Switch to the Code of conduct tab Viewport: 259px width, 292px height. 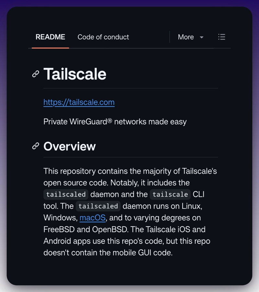point(103,37)
